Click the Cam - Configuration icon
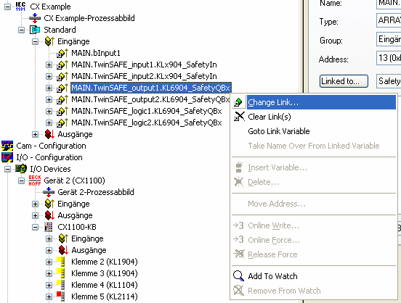This screenshot has height=303, width=401. pyautogui.click(x=7, y=146)
